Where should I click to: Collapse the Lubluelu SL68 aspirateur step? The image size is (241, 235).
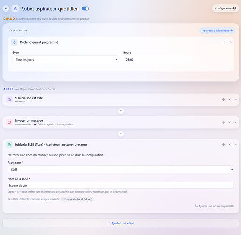[236, 144]
